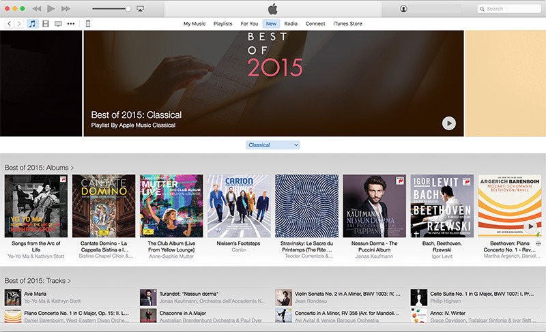Open Kaufmann Nessun Dorma album cover

(374, 206)
